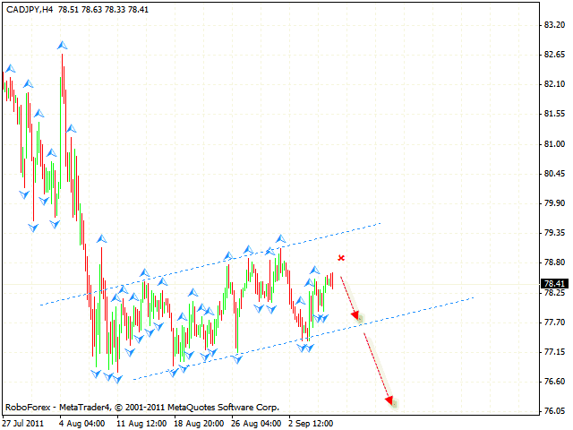The height and width of the screenshot is (430, 573).
Task: Click the red arrowhead touching lower channel line
Action: pyautogui.click(x=357, y=316)
